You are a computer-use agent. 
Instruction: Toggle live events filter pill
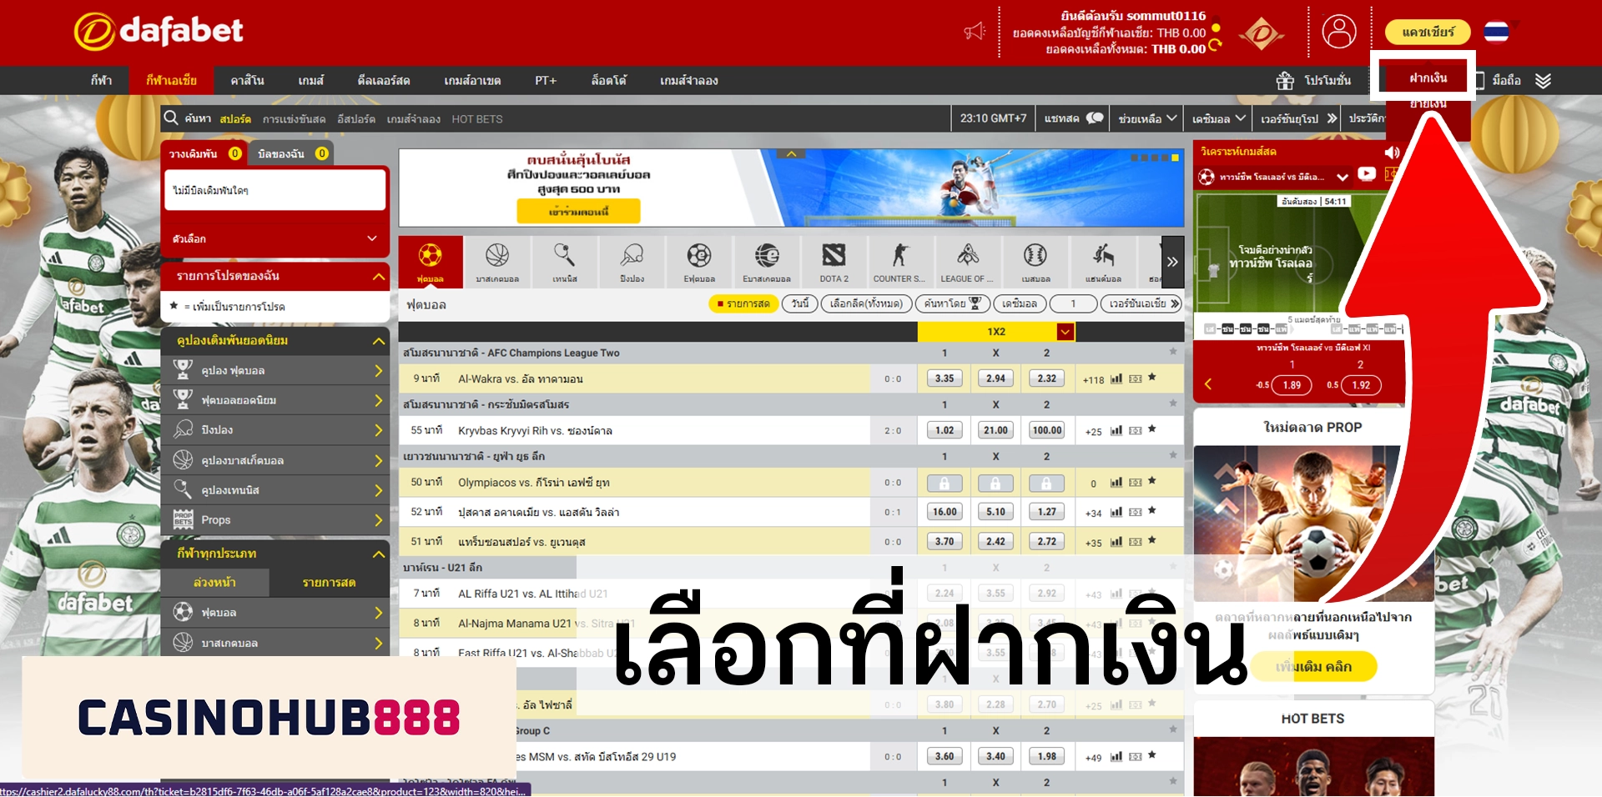coord(743,303)
